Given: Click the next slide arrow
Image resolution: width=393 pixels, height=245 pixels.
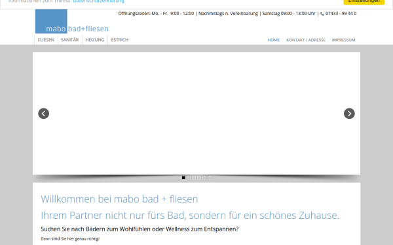Looking at the screenshot, I should [x=349, y=114].
